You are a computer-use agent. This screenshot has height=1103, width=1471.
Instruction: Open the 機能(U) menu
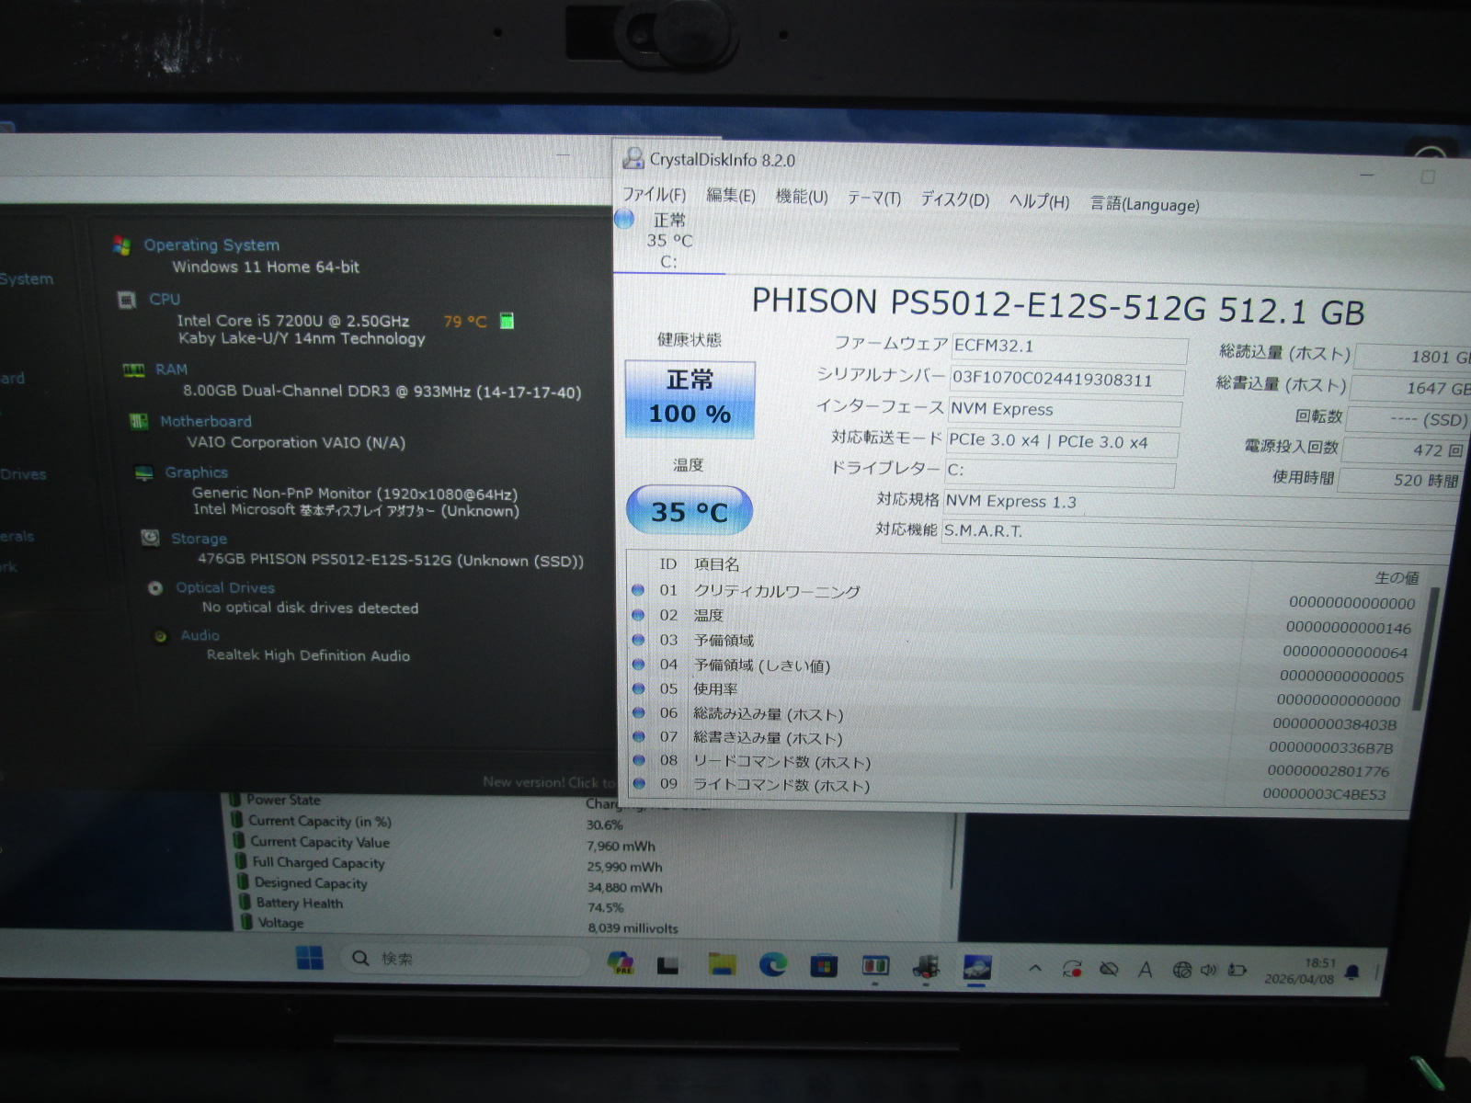801,197
